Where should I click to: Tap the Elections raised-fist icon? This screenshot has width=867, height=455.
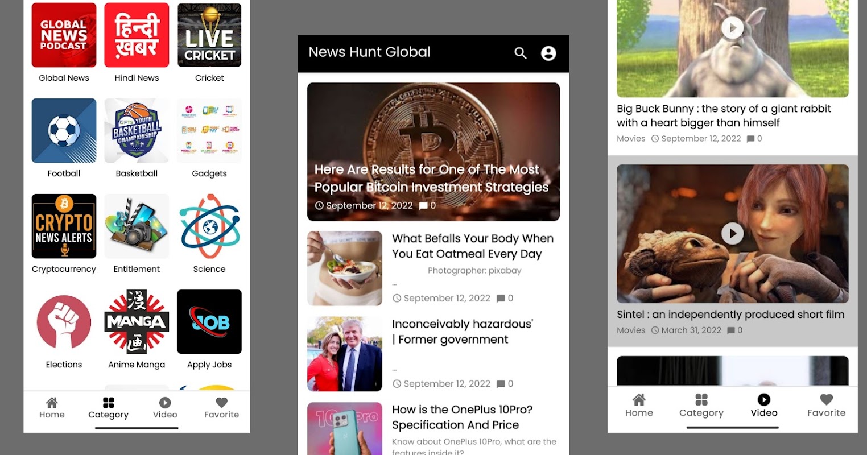[x=64, y=322]
